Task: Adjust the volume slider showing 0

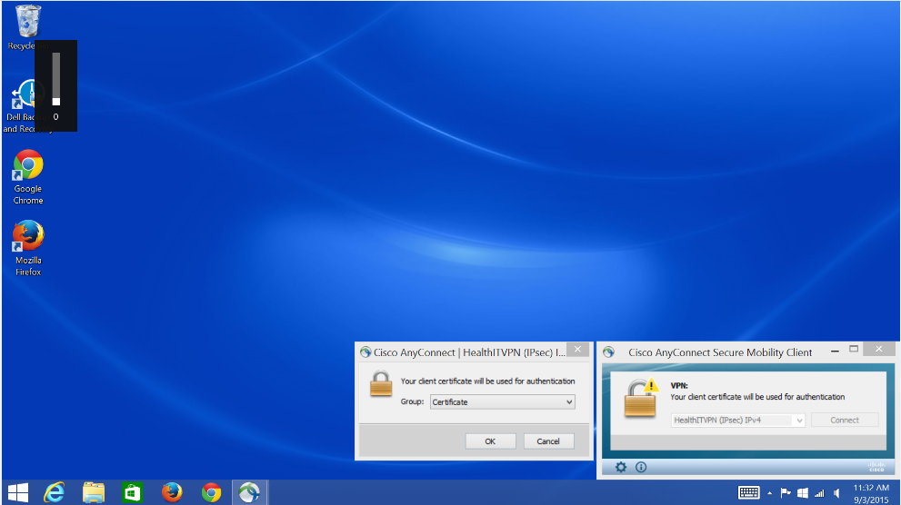Action: click(x=55, y=79)
